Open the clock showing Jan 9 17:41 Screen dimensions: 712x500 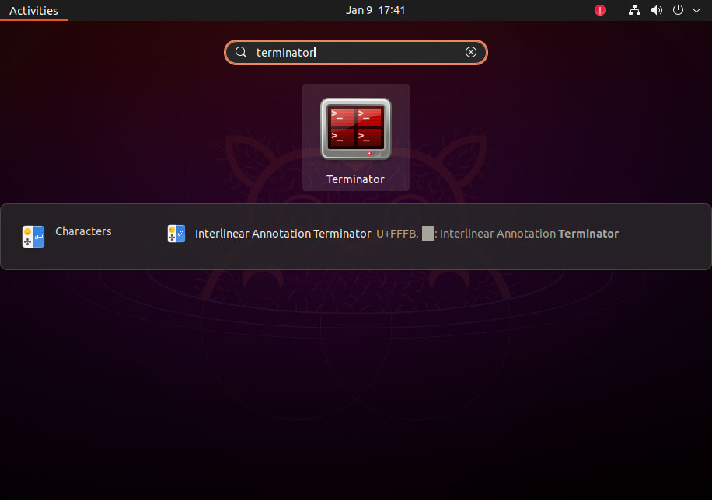click(x=375, y=10)
